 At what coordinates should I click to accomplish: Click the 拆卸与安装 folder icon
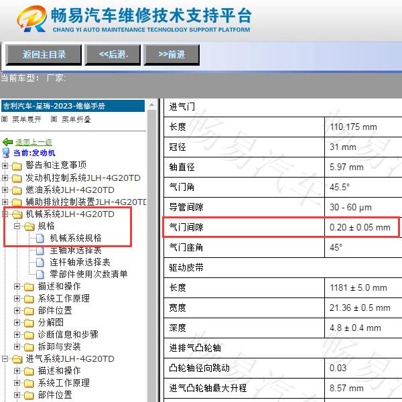coord(29,347)
